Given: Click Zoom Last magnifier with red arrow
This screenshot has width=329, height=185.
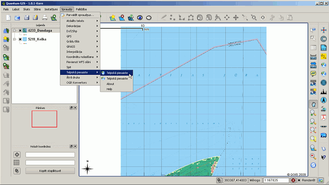Looking at the screenshot, I should tap(313, 156).
